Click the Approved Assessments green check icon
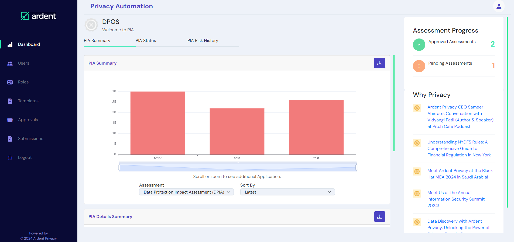The image size is (514, 242). 419,45
